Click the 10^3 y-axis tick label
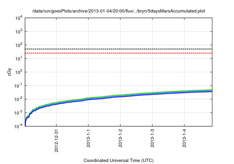The width and height of the screenshot is (234, 164). (x=19, y=31)
